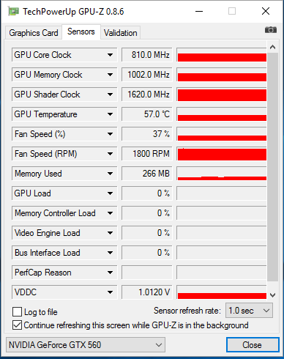
Task: Minimize the GPU-Z window
Action: (199, 11)
